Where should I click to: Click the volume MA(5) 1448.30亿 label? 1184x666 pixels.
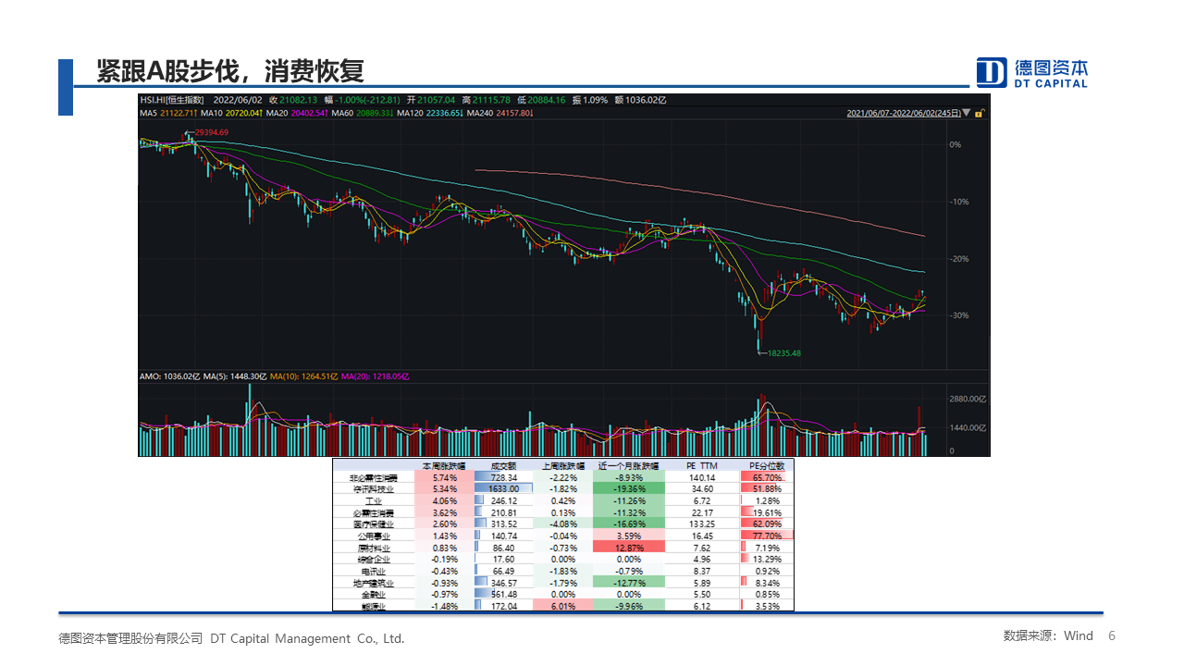[235, 377]
